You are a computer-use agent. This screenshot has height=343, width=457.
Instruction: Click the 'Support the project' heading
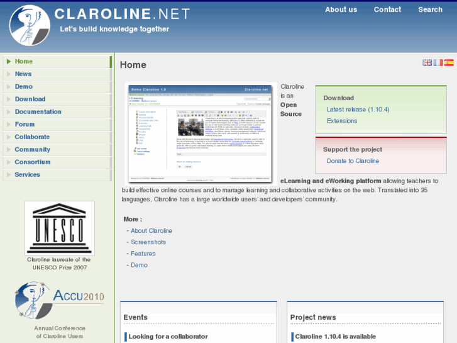(x=353, y=149)
